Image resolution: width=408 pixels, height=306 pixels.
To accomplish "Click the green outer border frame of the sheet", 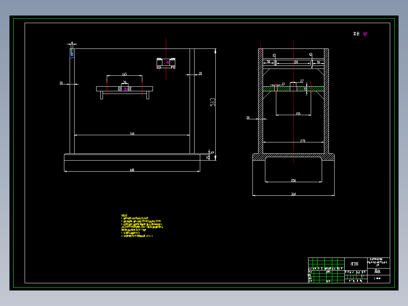I will click(204, 19).
